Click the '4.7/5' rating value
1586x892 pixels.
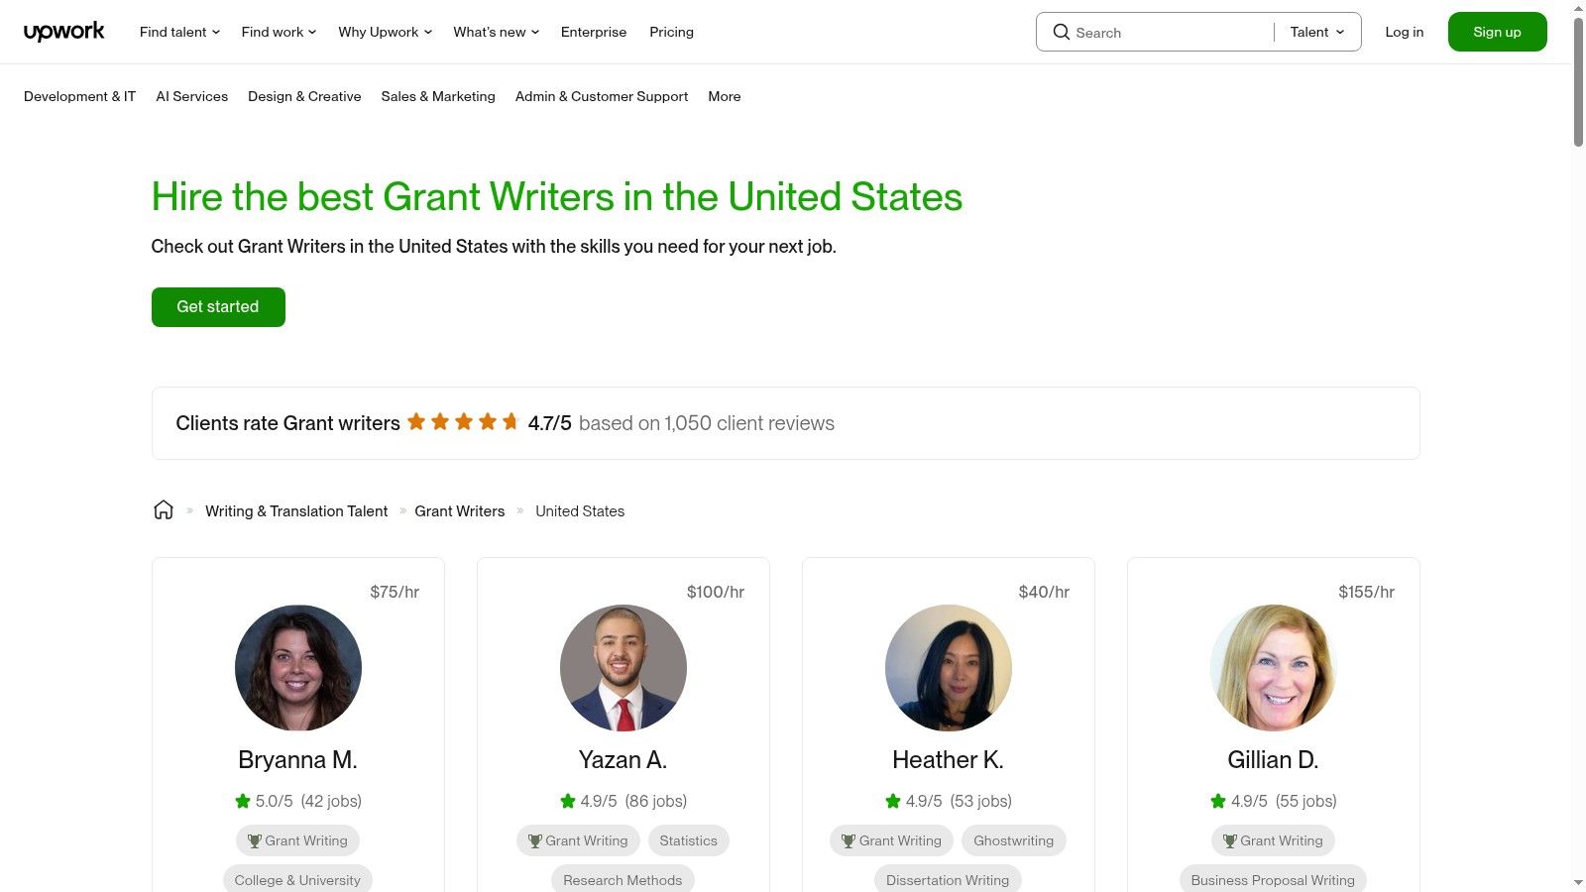coord(550,423)
